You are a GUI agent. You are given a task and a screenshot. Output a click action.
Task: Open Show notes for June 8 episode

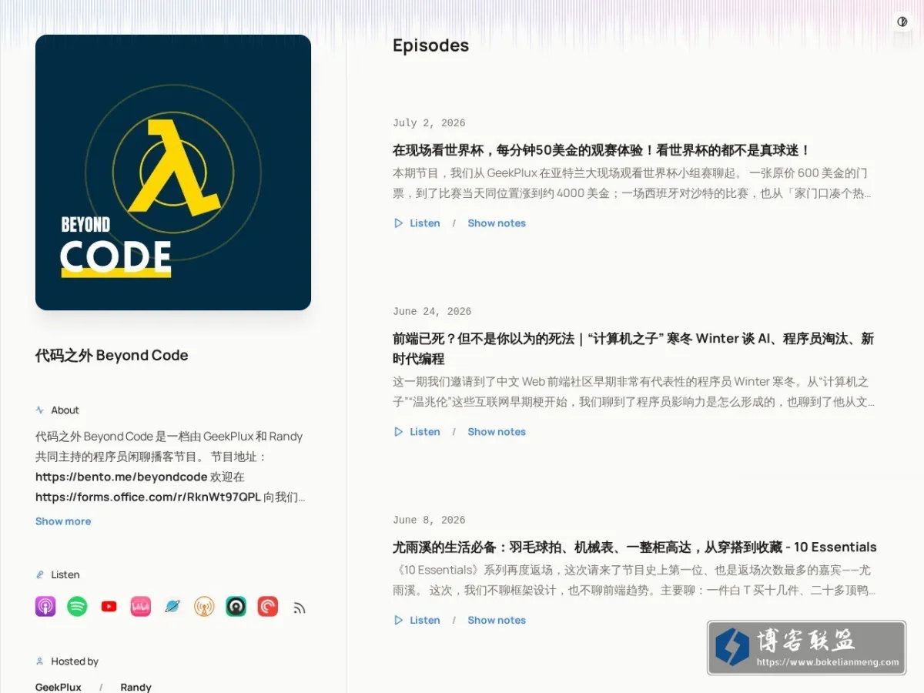[497, 620]
